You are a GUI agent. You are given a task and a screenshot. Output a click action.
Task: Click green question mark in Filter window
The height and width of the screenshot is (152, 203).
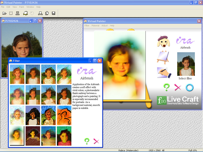(x=87, y=141)
